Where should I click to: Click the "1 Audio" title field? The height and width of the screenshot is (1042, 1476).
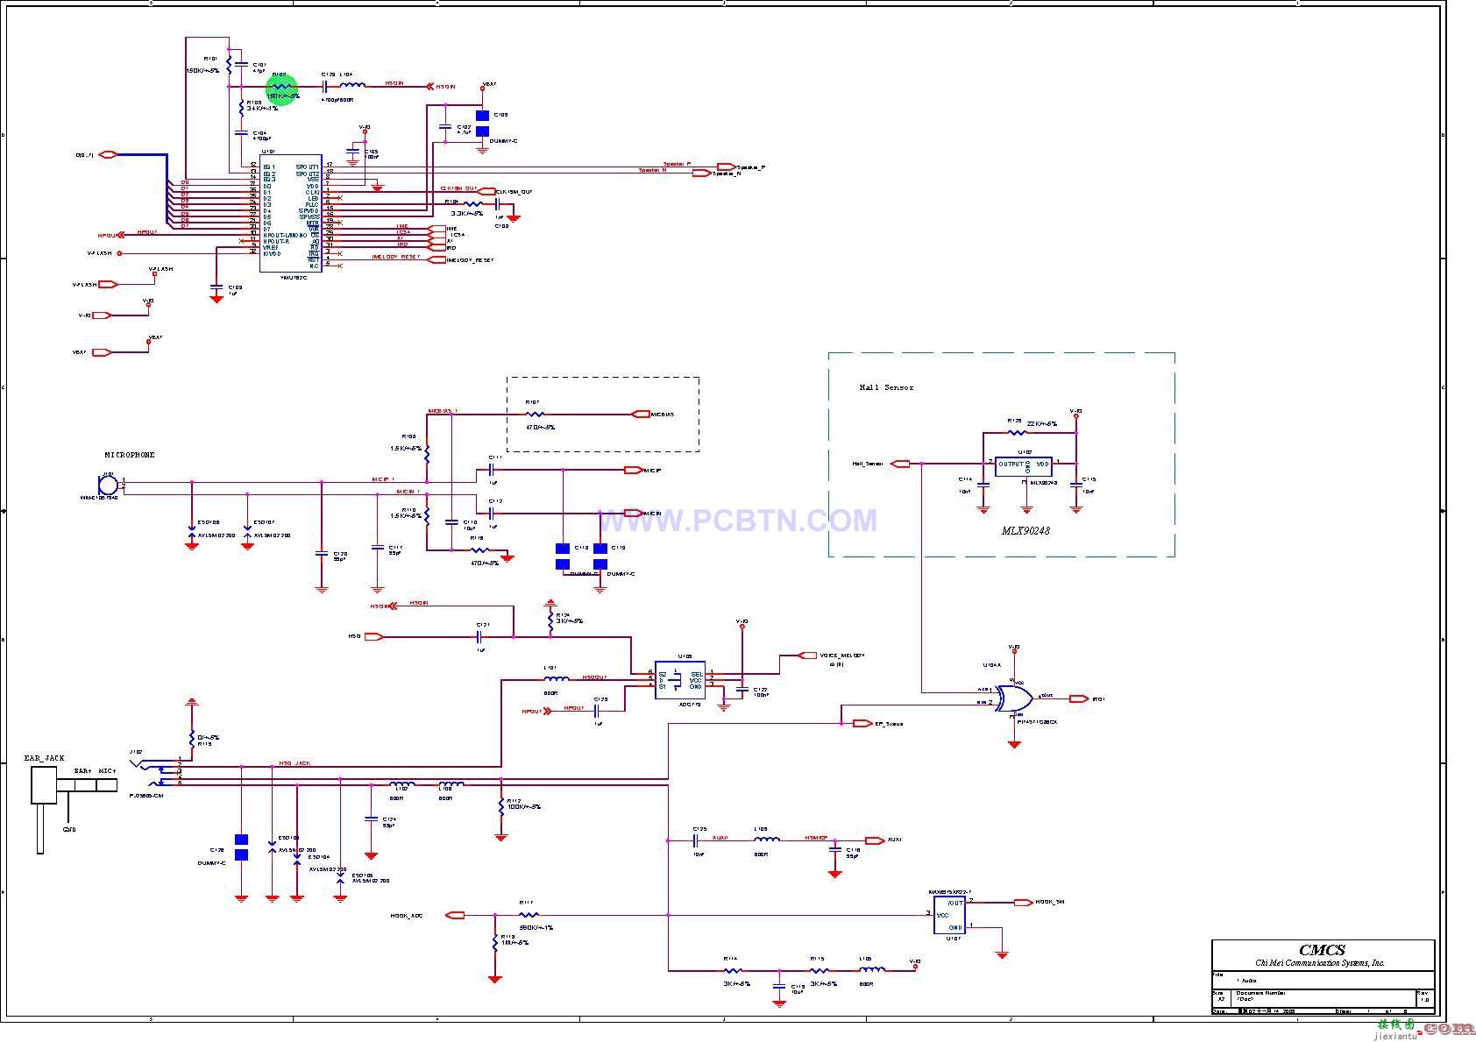[1246, 981]
